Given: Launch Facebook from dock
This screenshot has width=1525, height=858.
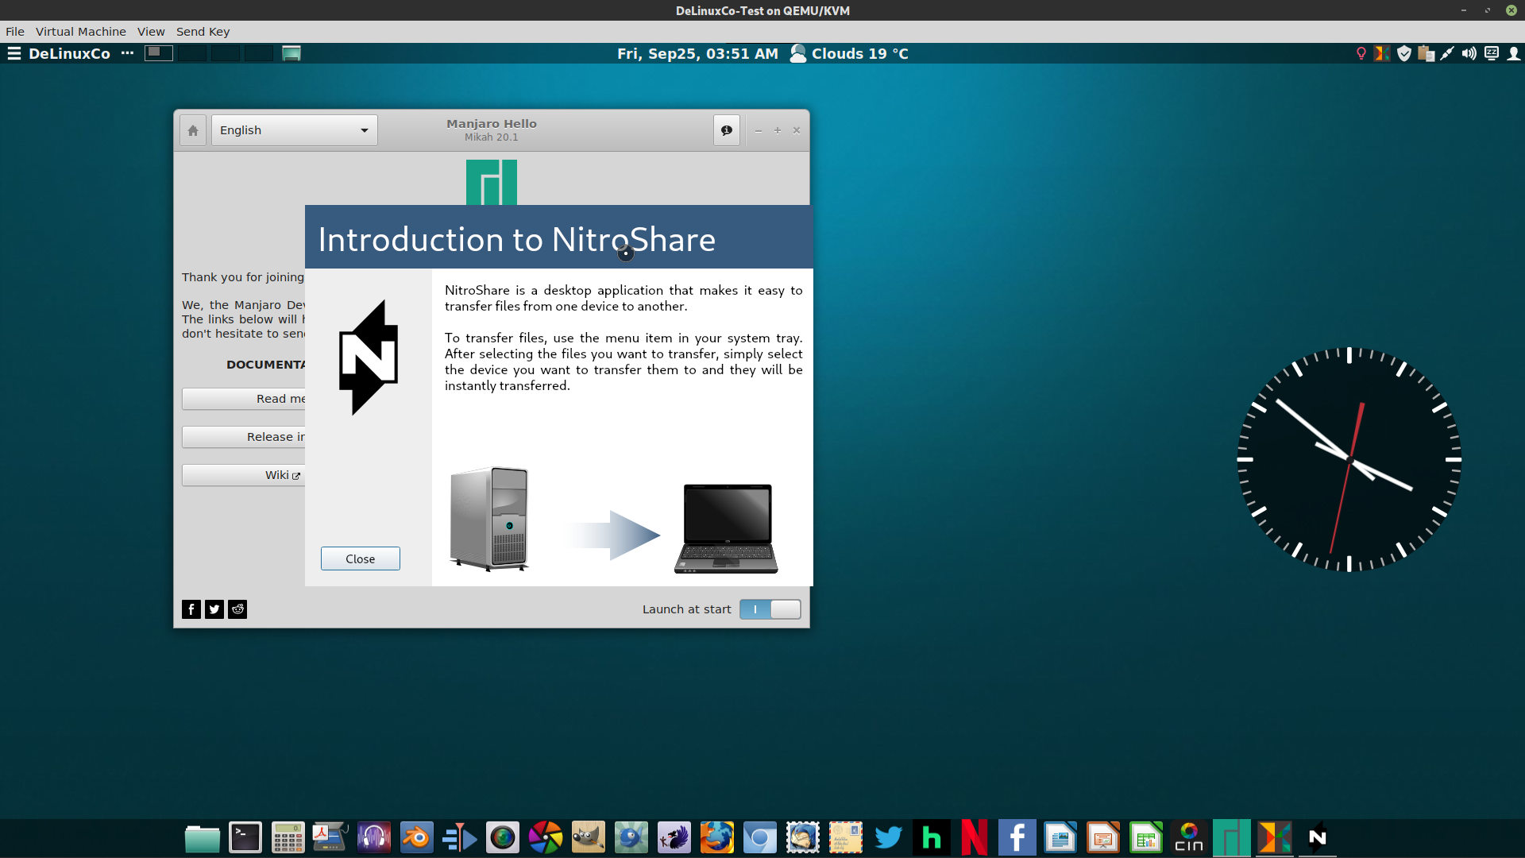Looking at the screenshot, I should point(1017,837).
